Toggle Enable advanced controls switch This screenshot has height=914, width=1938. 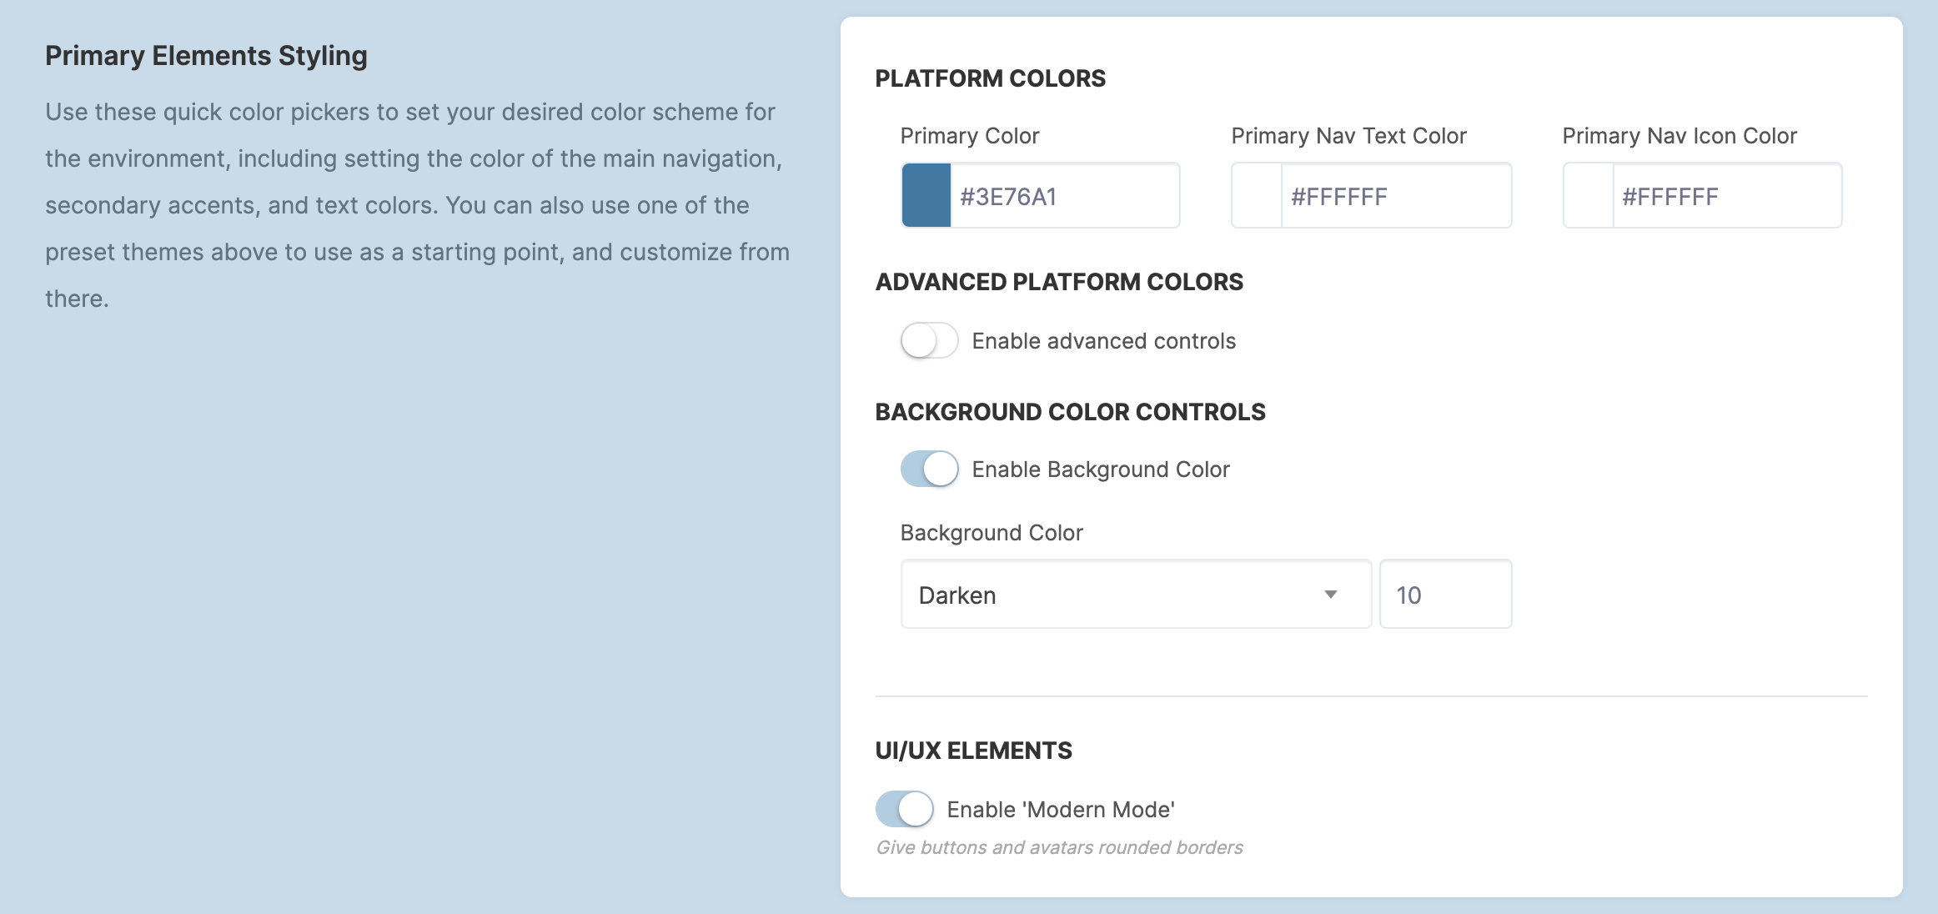tap(929, 340)
